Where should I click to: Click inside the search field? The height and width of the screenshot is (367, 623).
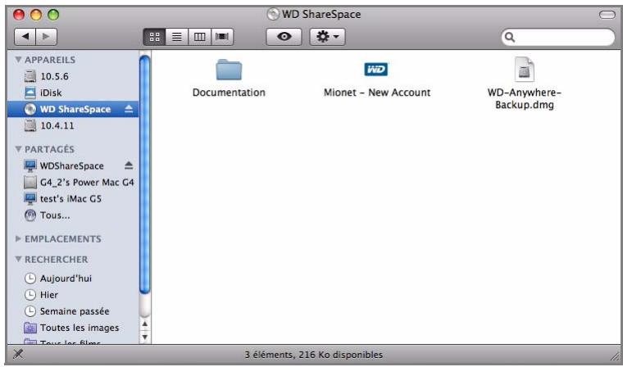click(x=558, y=38)
